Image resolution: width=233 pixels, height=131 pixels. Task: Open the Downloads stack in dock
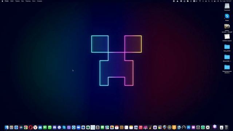(x=221, y=127)
